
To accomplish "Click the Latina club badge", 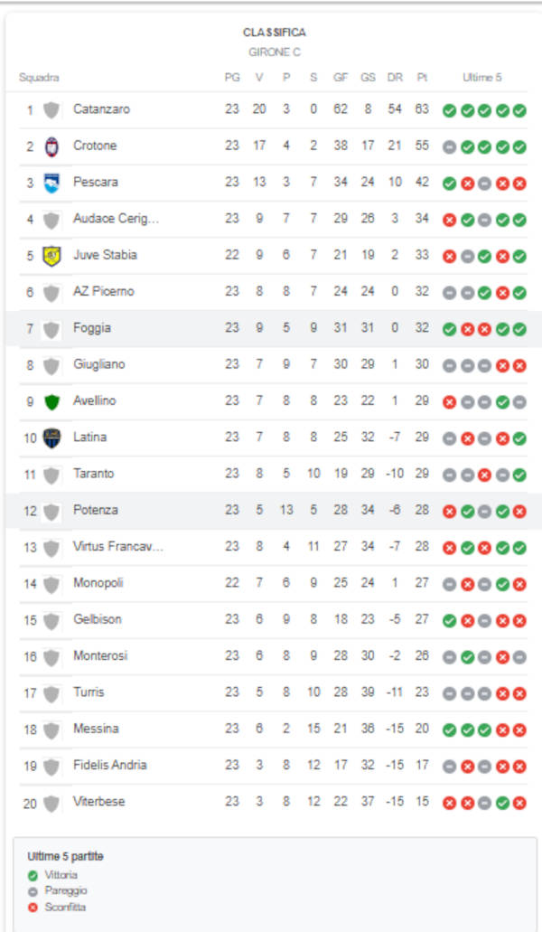I will coord(51,438).
